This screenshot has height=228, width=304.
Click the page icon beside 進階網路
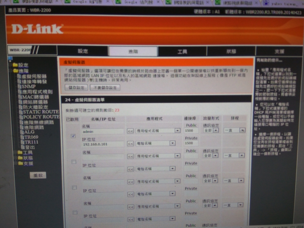(22, 128)
